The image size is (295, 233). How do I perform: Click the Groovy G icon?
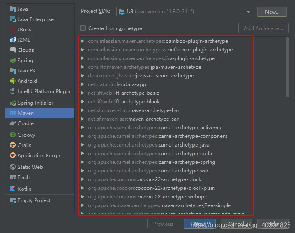tap(13, 135)
